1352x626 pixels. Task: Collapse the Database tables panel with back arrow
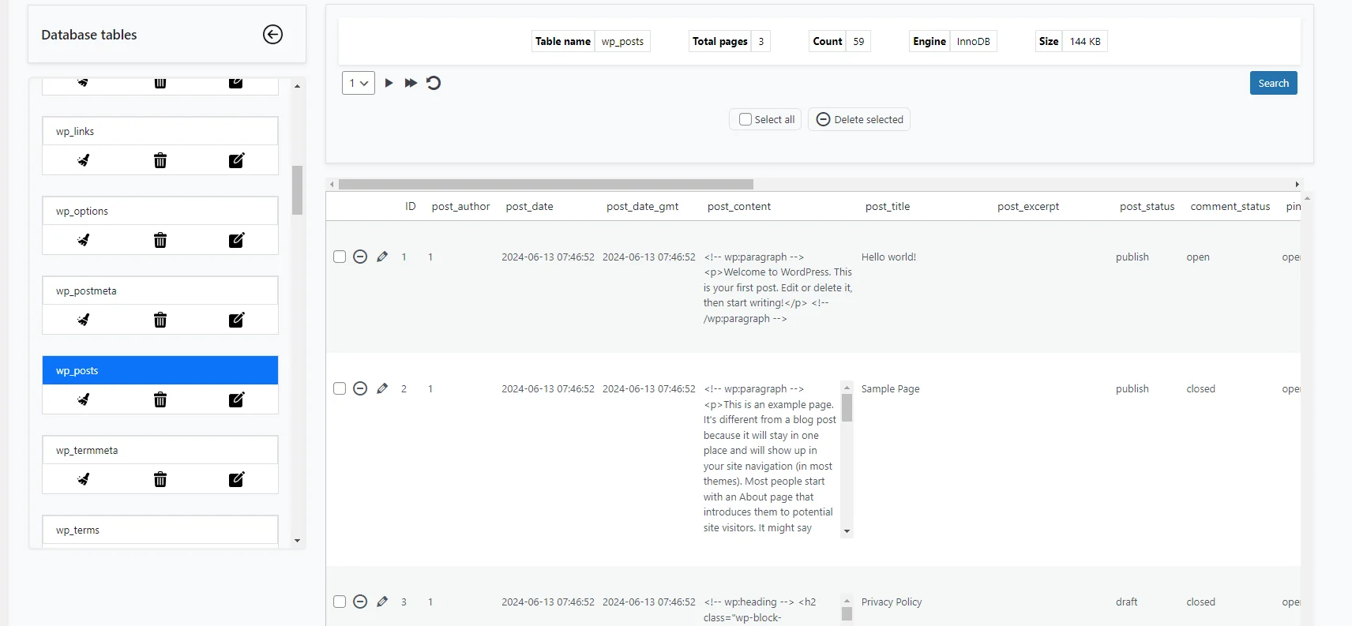pyautogui.click(x=272, y=34)
